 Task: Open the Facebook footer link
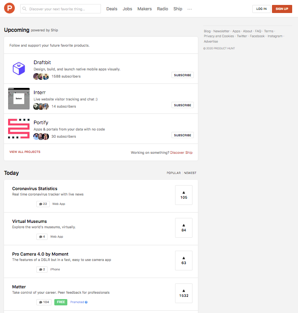(257, 36)
